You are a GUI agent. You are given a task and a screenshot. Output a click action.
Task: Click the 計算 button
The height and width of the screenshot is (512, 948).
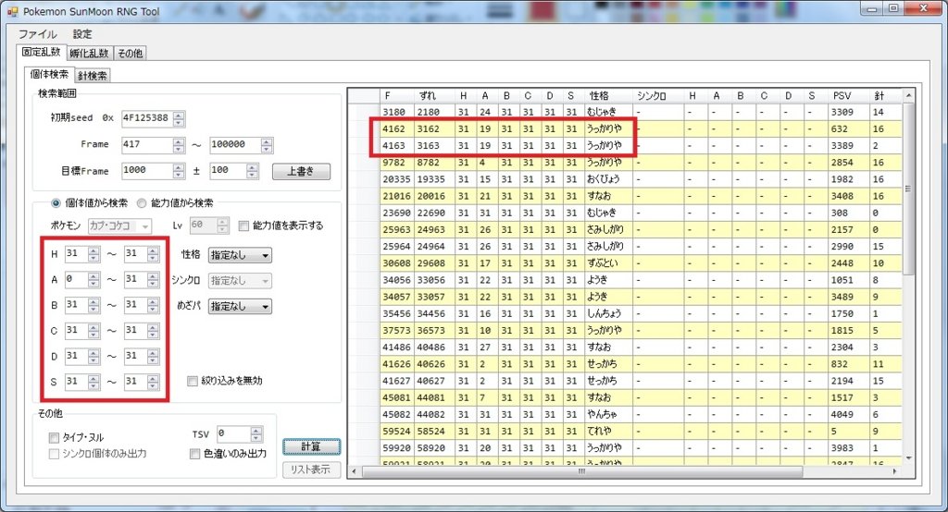tap(311, 446)
